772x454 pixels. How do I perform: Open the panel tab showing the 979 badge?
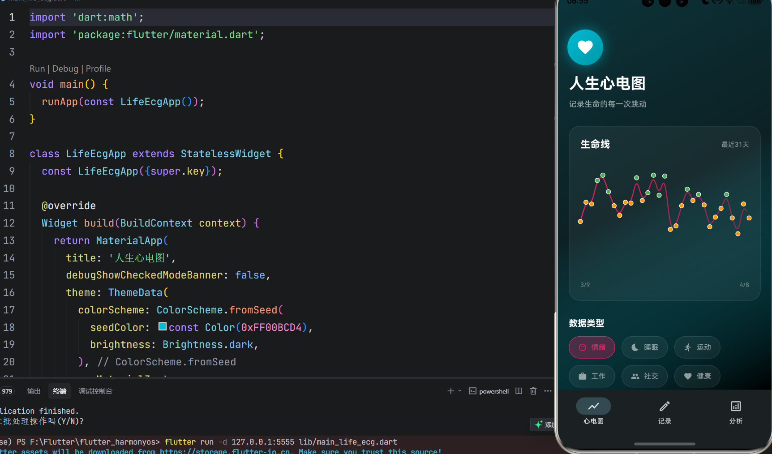[x=7, y=391]
